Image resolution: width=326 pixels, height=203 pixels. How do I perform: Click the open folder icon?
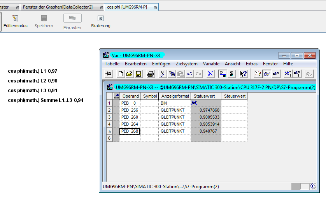129,73
